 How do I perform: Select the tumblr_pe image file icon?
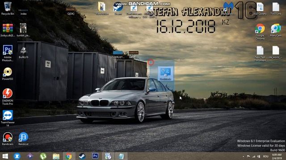coord(23,30)
